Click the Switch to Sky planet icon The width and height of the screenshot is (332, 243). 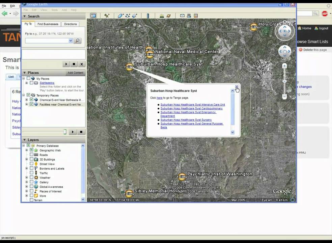pos(169,16)
